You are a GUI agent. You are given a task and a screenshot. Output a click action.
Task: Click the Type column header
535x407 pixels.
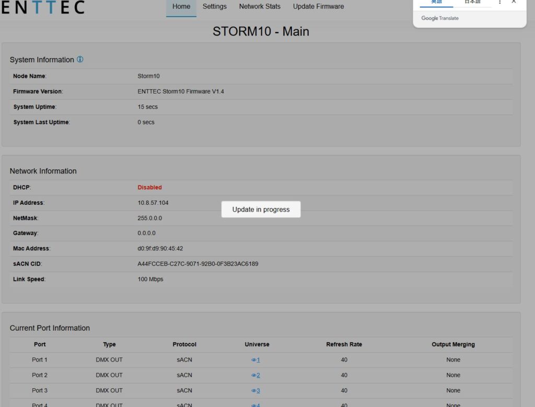[109, 344]
